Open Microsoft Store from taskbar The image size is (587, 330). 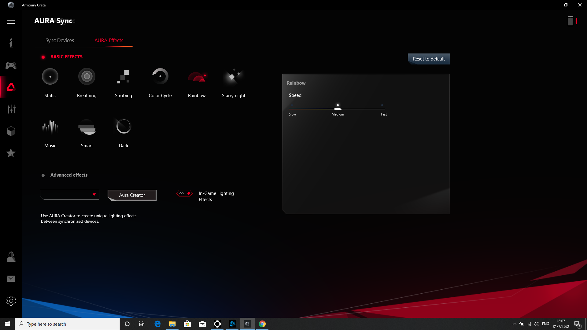187,324
